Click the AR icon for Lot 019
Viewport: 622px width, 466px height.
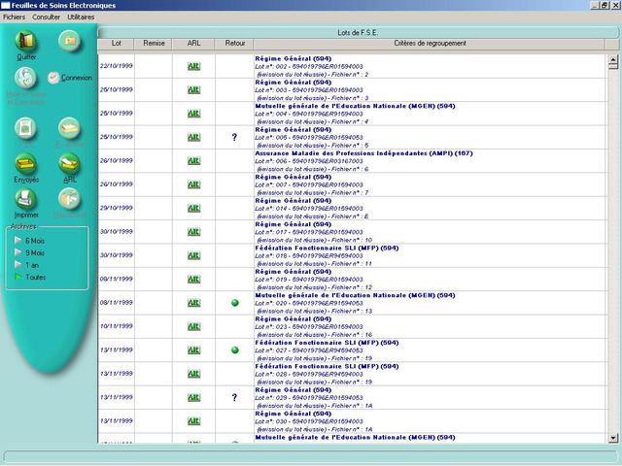(194, 279)
